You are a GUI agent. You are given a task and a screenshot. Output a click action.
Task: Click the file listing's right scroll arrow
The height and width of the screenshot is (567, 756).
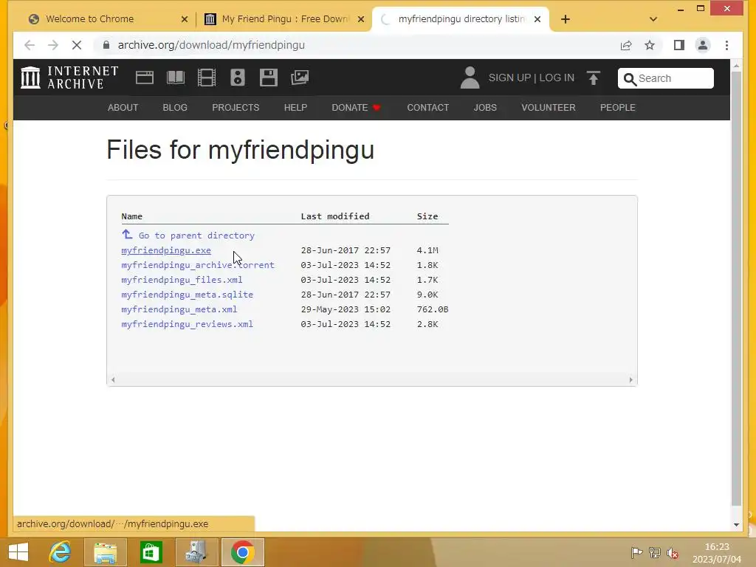[630, 380]
